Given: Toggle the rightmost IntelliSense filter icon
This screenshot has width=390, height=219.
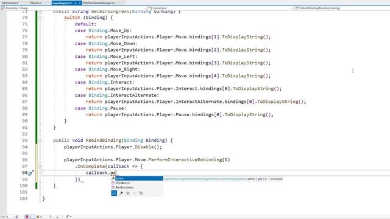Looking at the screenshot, I should (141, 193).
